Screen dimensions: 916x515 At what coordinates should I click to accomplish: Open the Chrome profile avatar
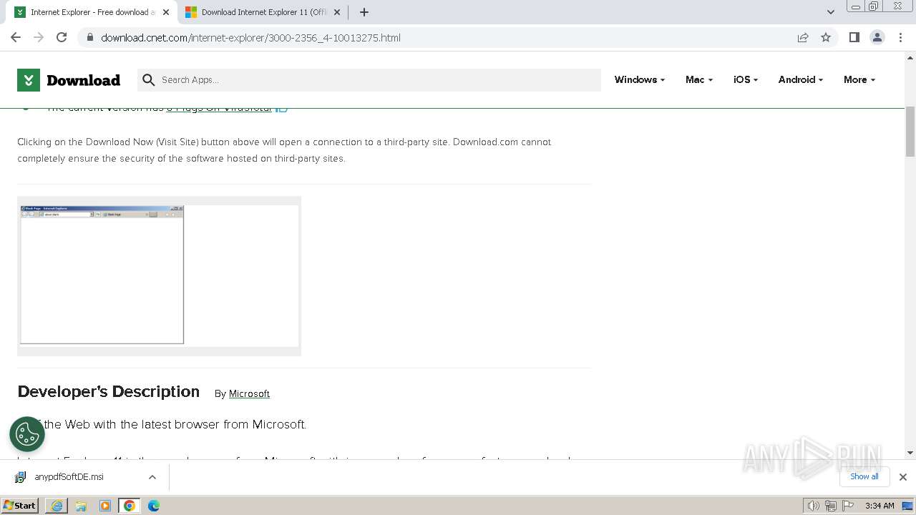pos(877,37)
